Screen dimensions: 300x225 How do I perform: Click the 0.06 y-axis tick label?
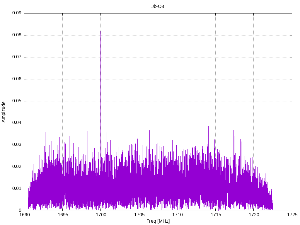(17, 79)
